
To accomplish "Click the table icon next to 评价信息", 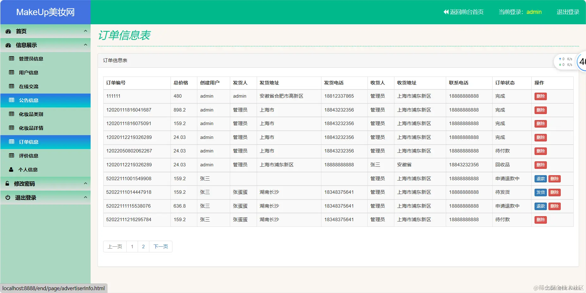I will pos(12,156).
